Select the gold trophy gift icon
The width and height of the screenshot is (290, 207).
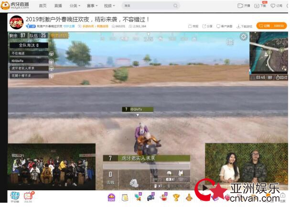(x=176, y=197)
